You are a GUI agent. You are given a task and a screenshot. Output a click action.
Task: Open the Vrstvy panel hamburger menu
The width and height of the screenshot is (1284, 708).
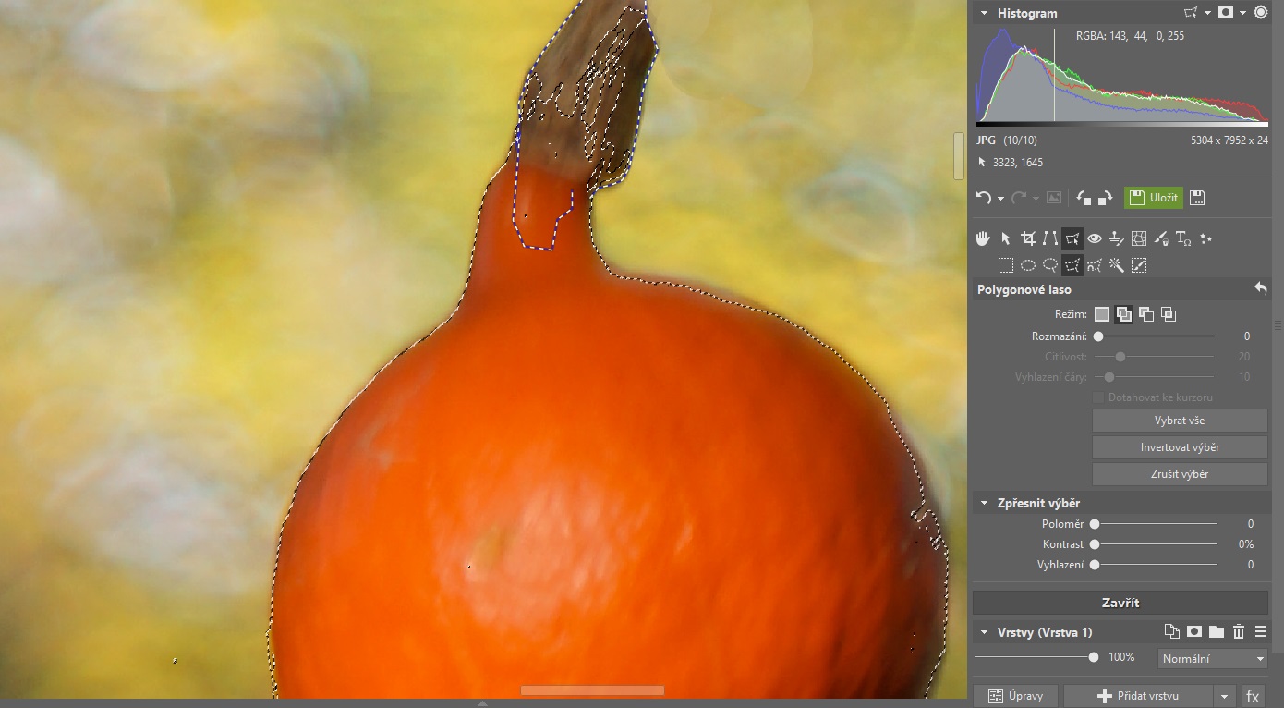(x=1261, y=632)
